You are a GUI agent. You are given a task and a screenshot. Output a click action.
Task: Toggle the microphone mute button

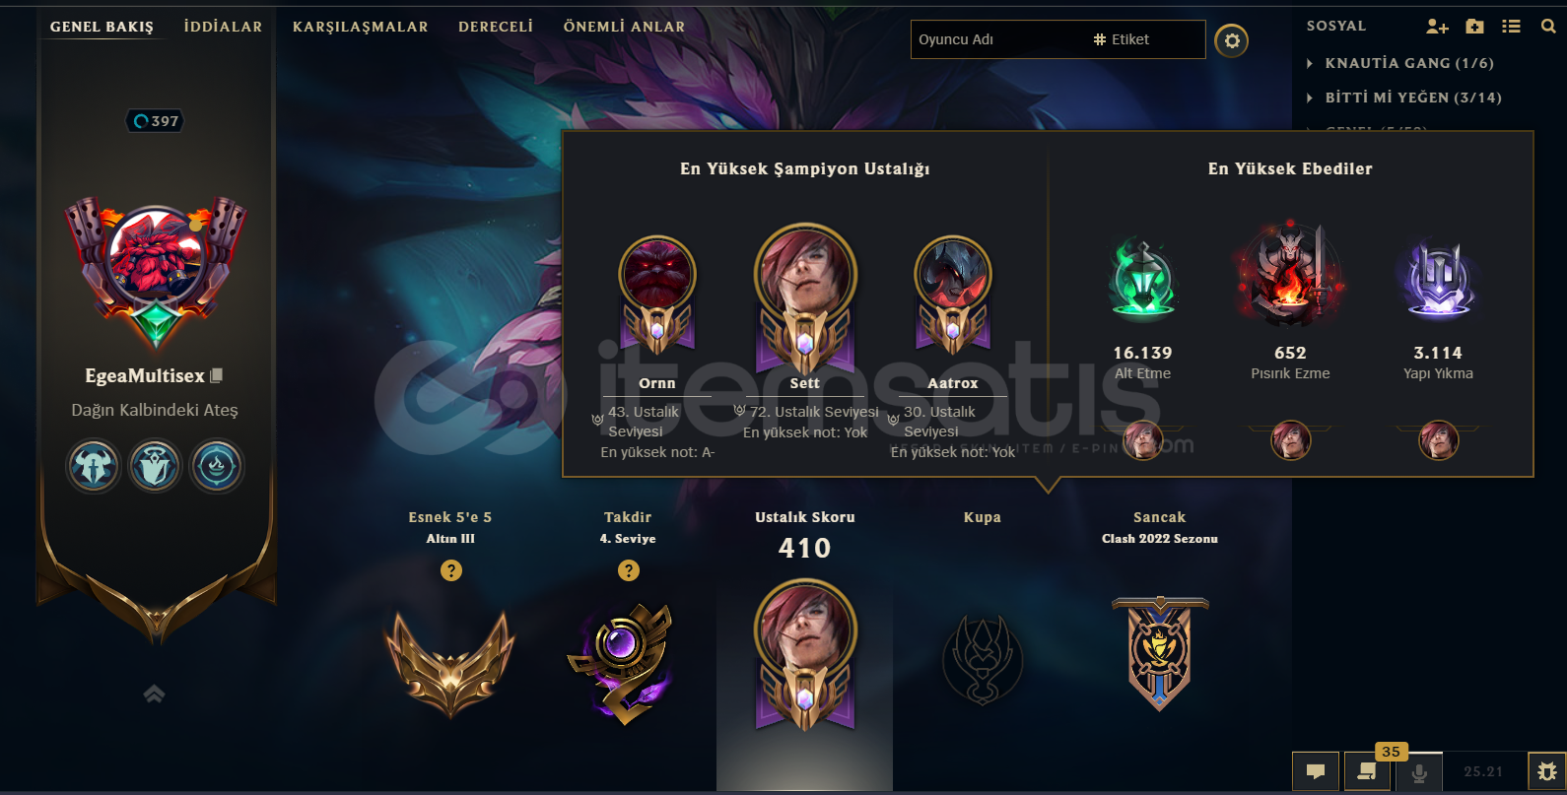pyautogui.click(x=1419, y=771)
